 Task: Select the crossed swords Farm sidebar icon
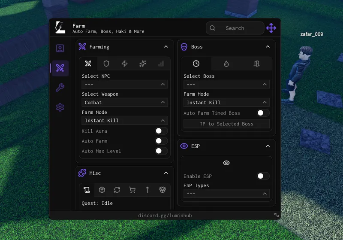coord(60,68)
